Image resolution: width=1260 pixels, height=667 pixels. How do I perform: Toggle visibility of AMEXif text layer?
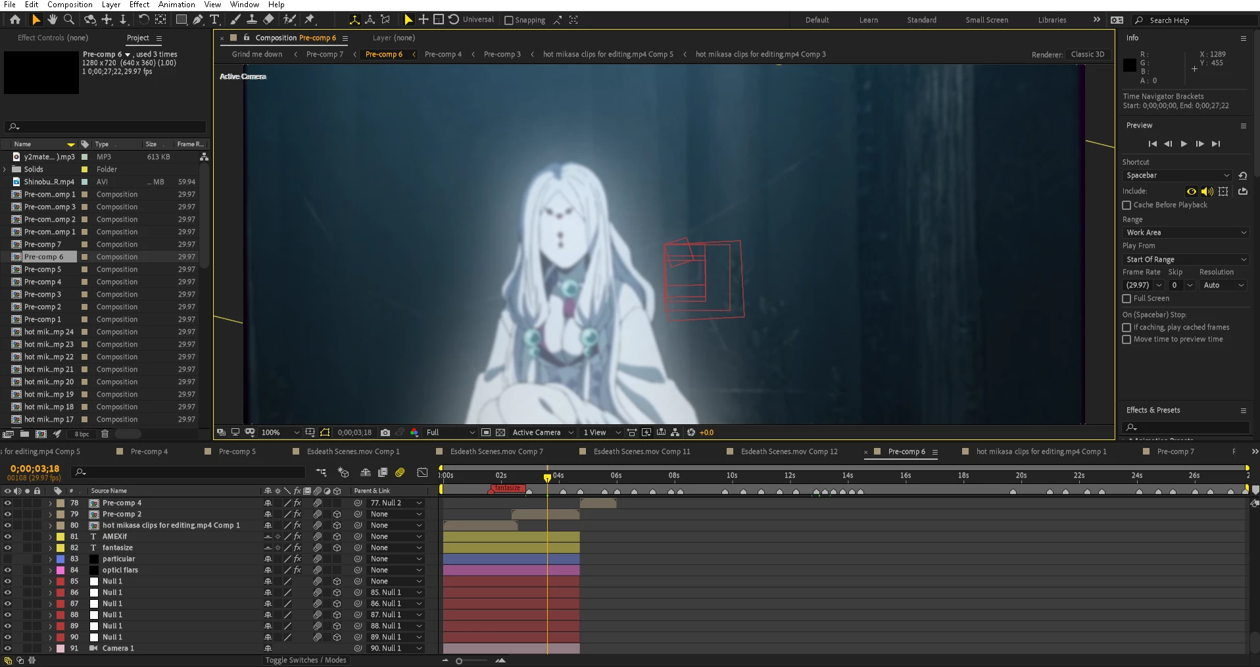coord(8,537)
